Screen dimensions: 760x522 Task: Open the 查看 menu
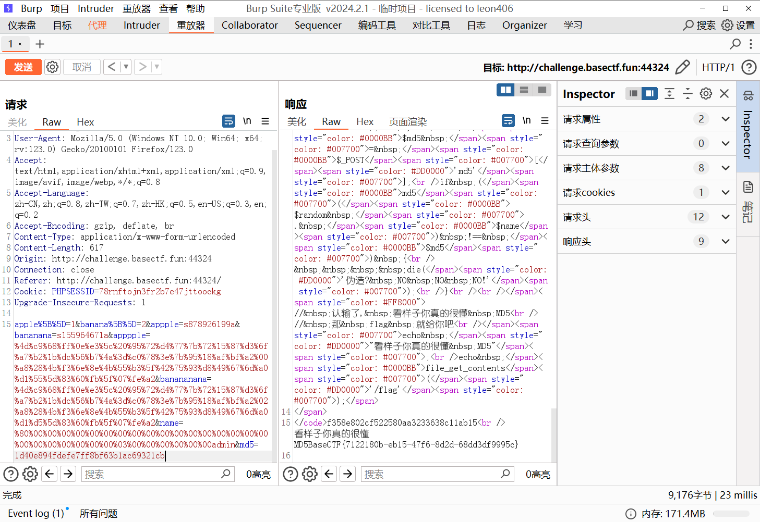coord(168,8)
